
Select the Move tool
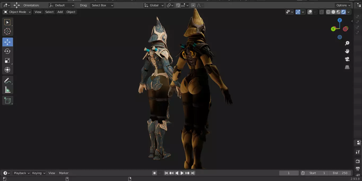coord(7,42)
